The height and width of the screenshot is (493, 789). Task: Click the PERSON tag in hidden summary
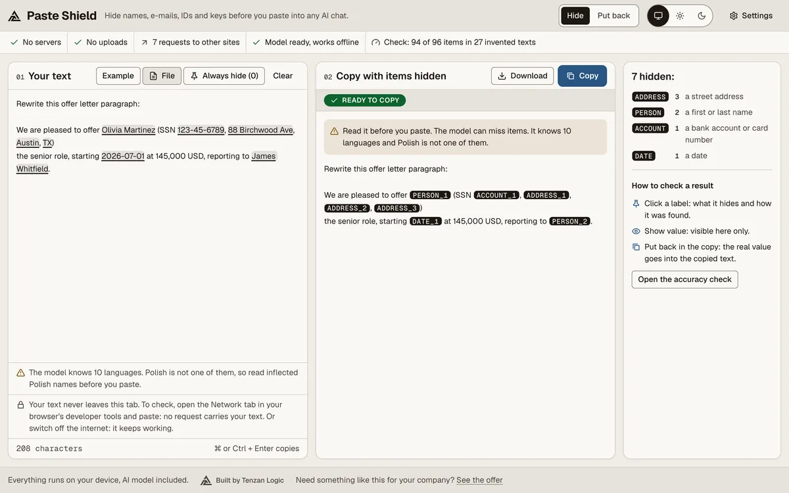pyautogui.click(x=648, y=112)
